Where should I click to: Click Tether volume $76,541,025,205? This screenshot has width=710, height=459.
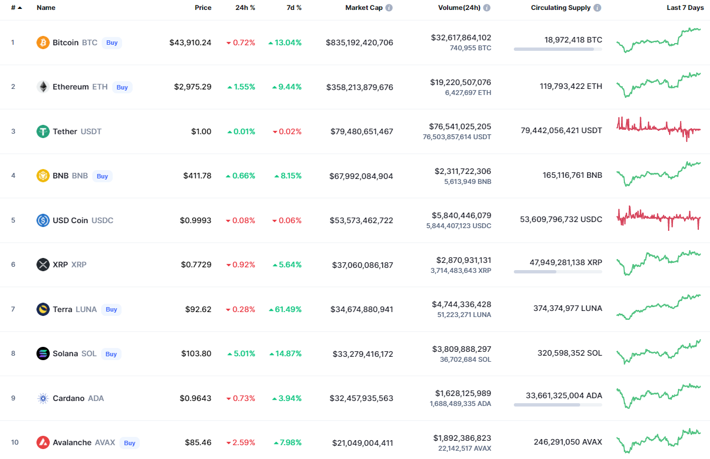(x=460, y=126)
